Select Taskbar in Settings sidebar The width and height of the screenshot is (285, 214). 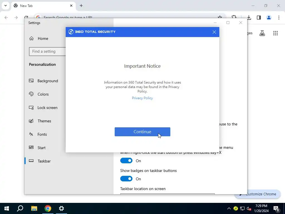[44, 161]
